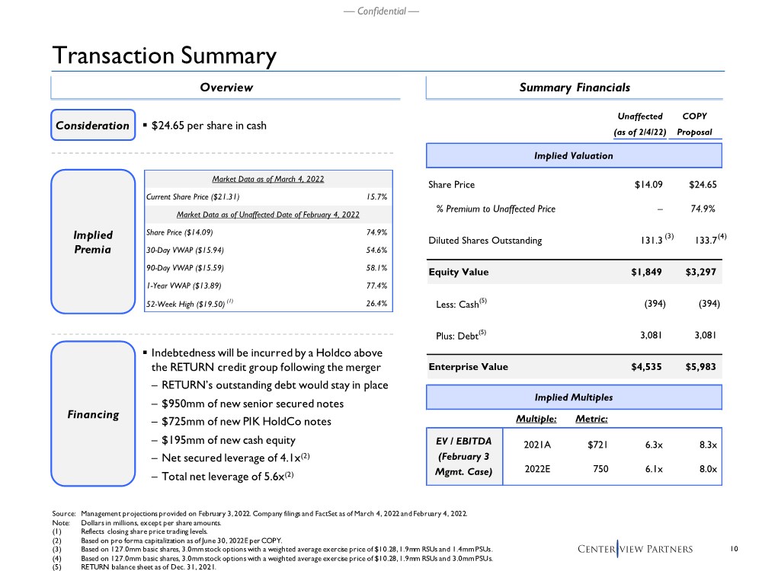Viewport: 762px width, 571px height.
Task: Select the Consideration label box
Action: click(x=94, y=126)
